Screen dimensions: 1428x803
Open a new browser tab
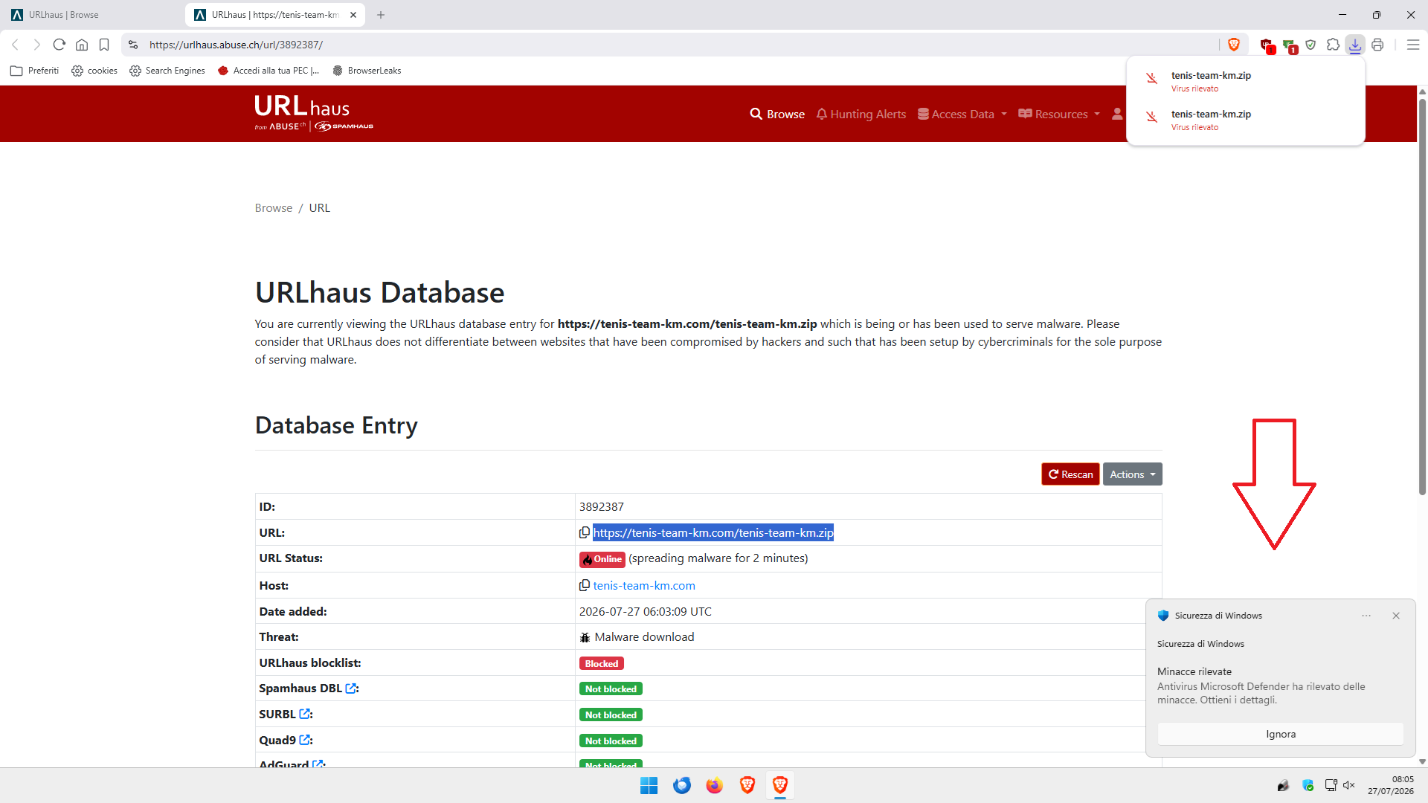coord(381,15)
